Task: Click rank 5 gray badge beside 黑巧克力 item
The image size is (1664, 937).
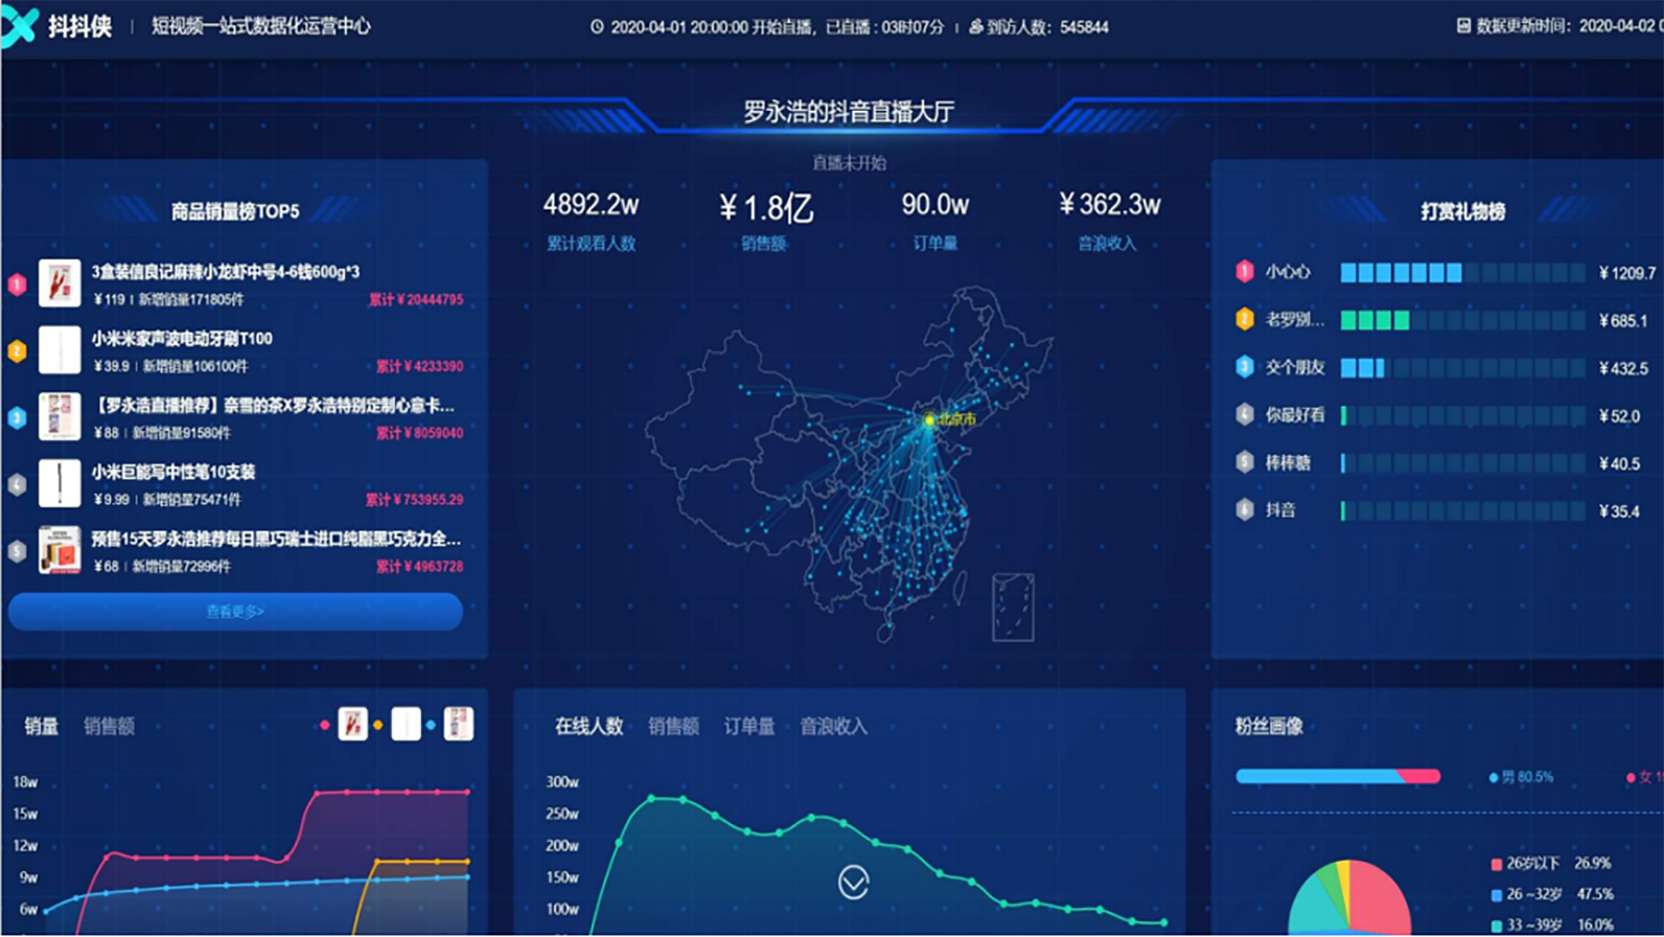Action: (x=17, y=550)
